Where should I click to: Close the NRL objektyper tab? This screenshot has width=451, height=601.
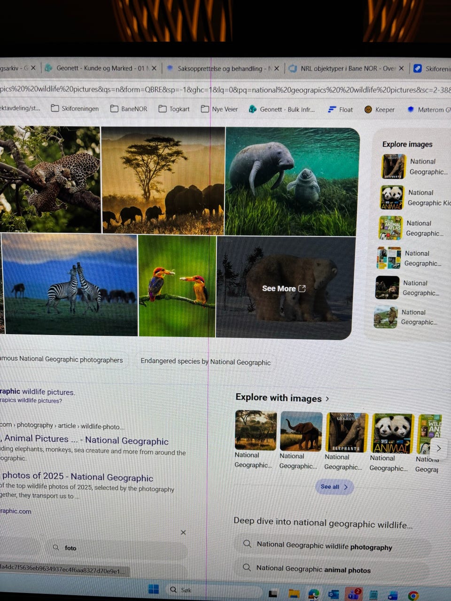(x=401, y=69)
